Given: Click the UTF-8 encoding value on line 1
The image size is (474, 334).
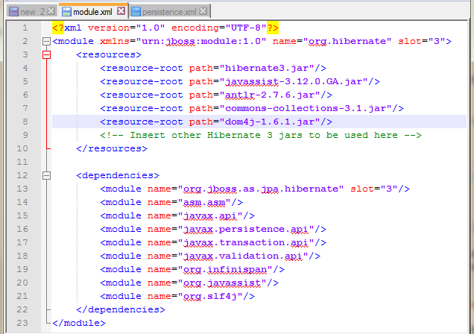Looking at the screenshot, I should (x=246, y=28).
